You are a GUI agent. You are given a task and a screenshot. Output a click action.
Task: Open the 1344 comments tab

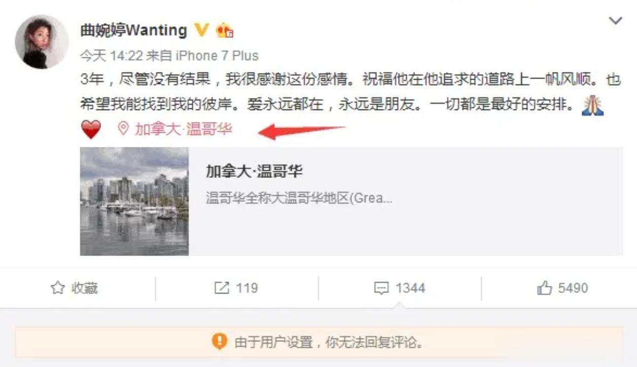tap(400, 288)
